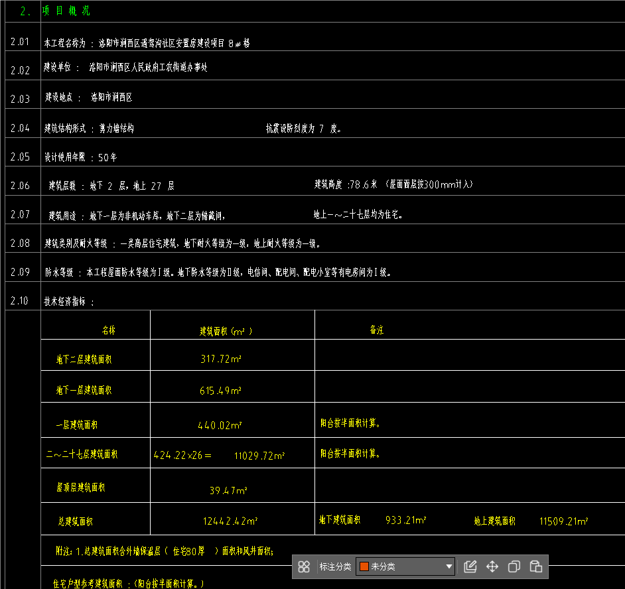Select the paste clipboard icon

click(535, 566)
